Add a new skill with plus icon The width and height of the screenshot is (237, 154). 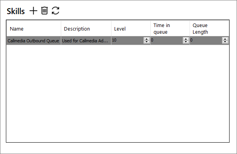33,11
